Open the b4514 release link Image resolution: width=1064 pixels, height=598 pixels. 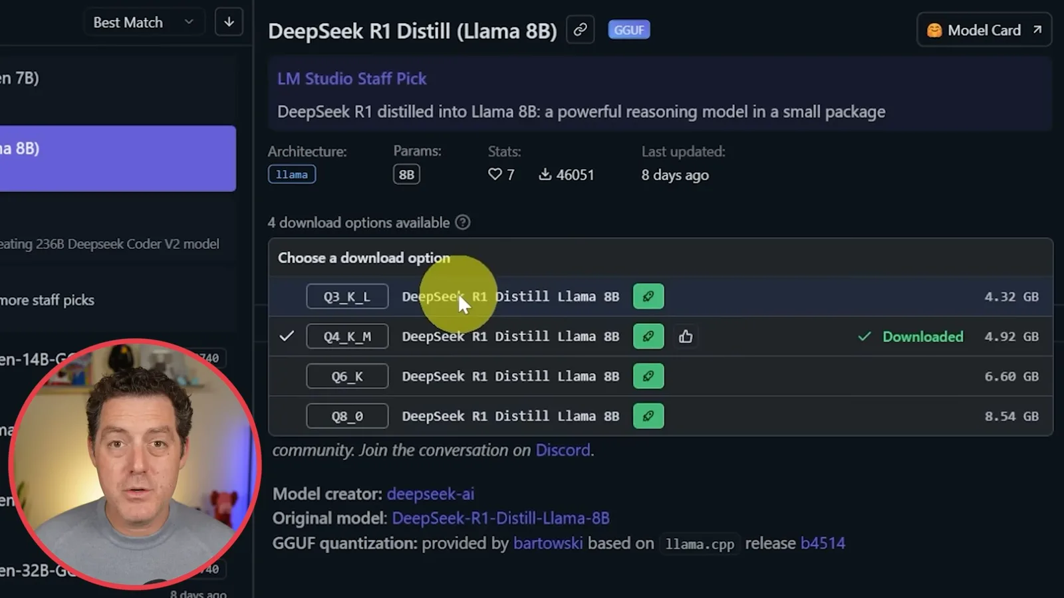(823, 543)
